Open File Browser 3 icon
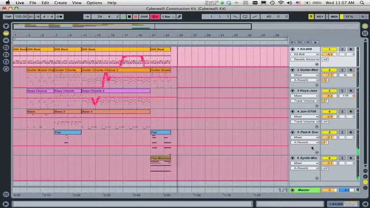Image resolution: width=370 pixels, height=208 pixels. 6,62
